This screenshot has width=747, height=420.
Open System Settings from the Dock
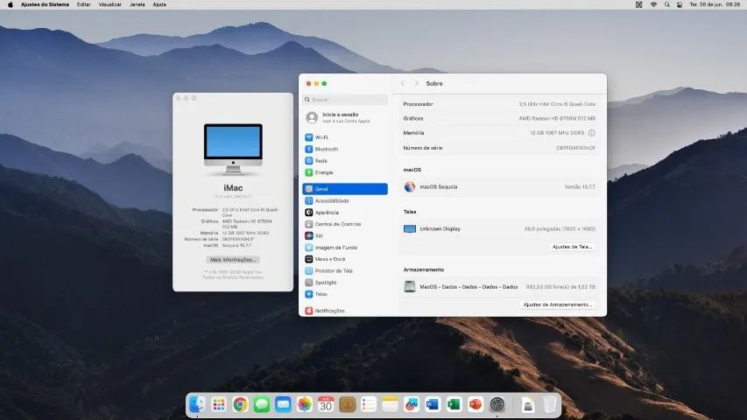click(497, 404)
